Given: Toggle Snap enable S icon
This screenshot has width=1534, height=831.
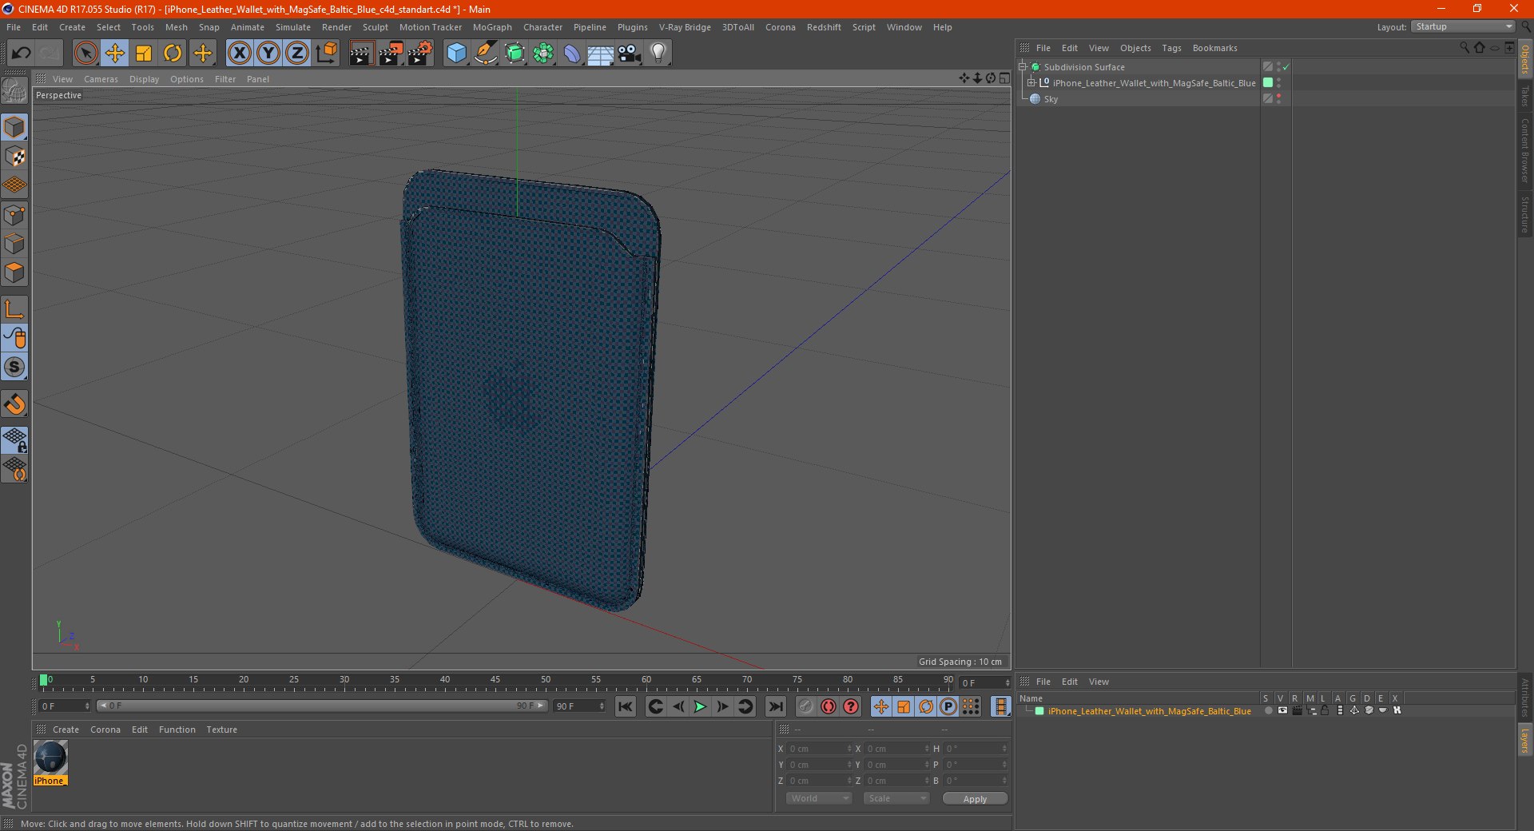Looking at the screenshot, I should coord(15,367).
